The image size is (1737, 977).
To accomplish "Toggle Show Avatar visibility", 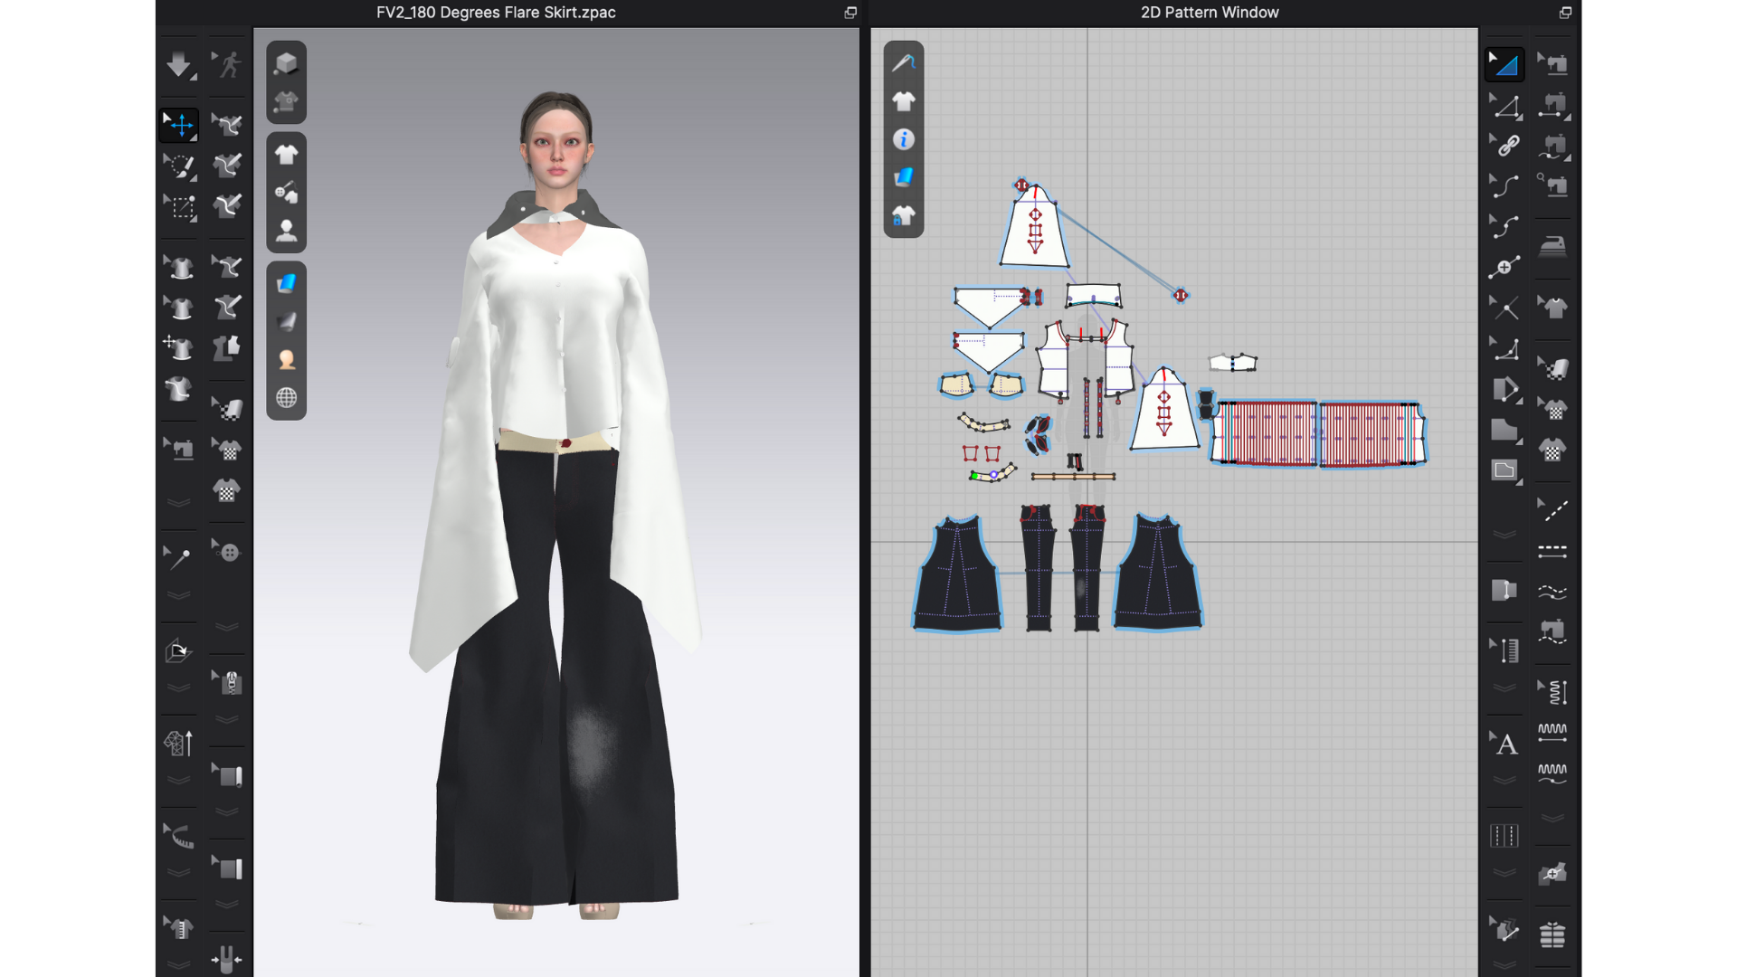I will click(286, 231).
